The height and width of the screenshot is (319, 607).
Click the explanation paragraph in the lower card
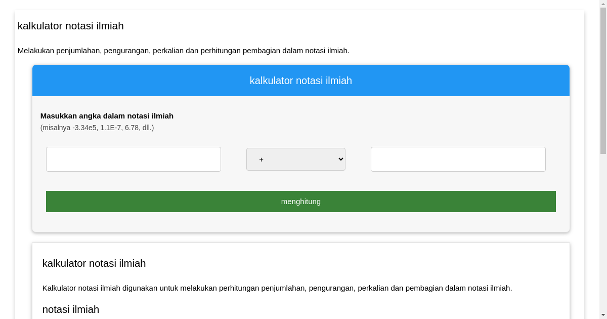pos(277,288)
